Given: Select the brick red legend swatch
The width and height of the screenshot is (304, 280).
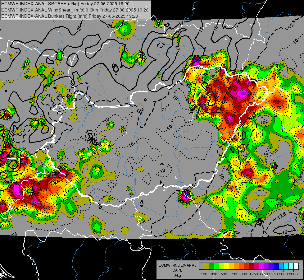Looking at the screenshot, I should tap(247, 266).
